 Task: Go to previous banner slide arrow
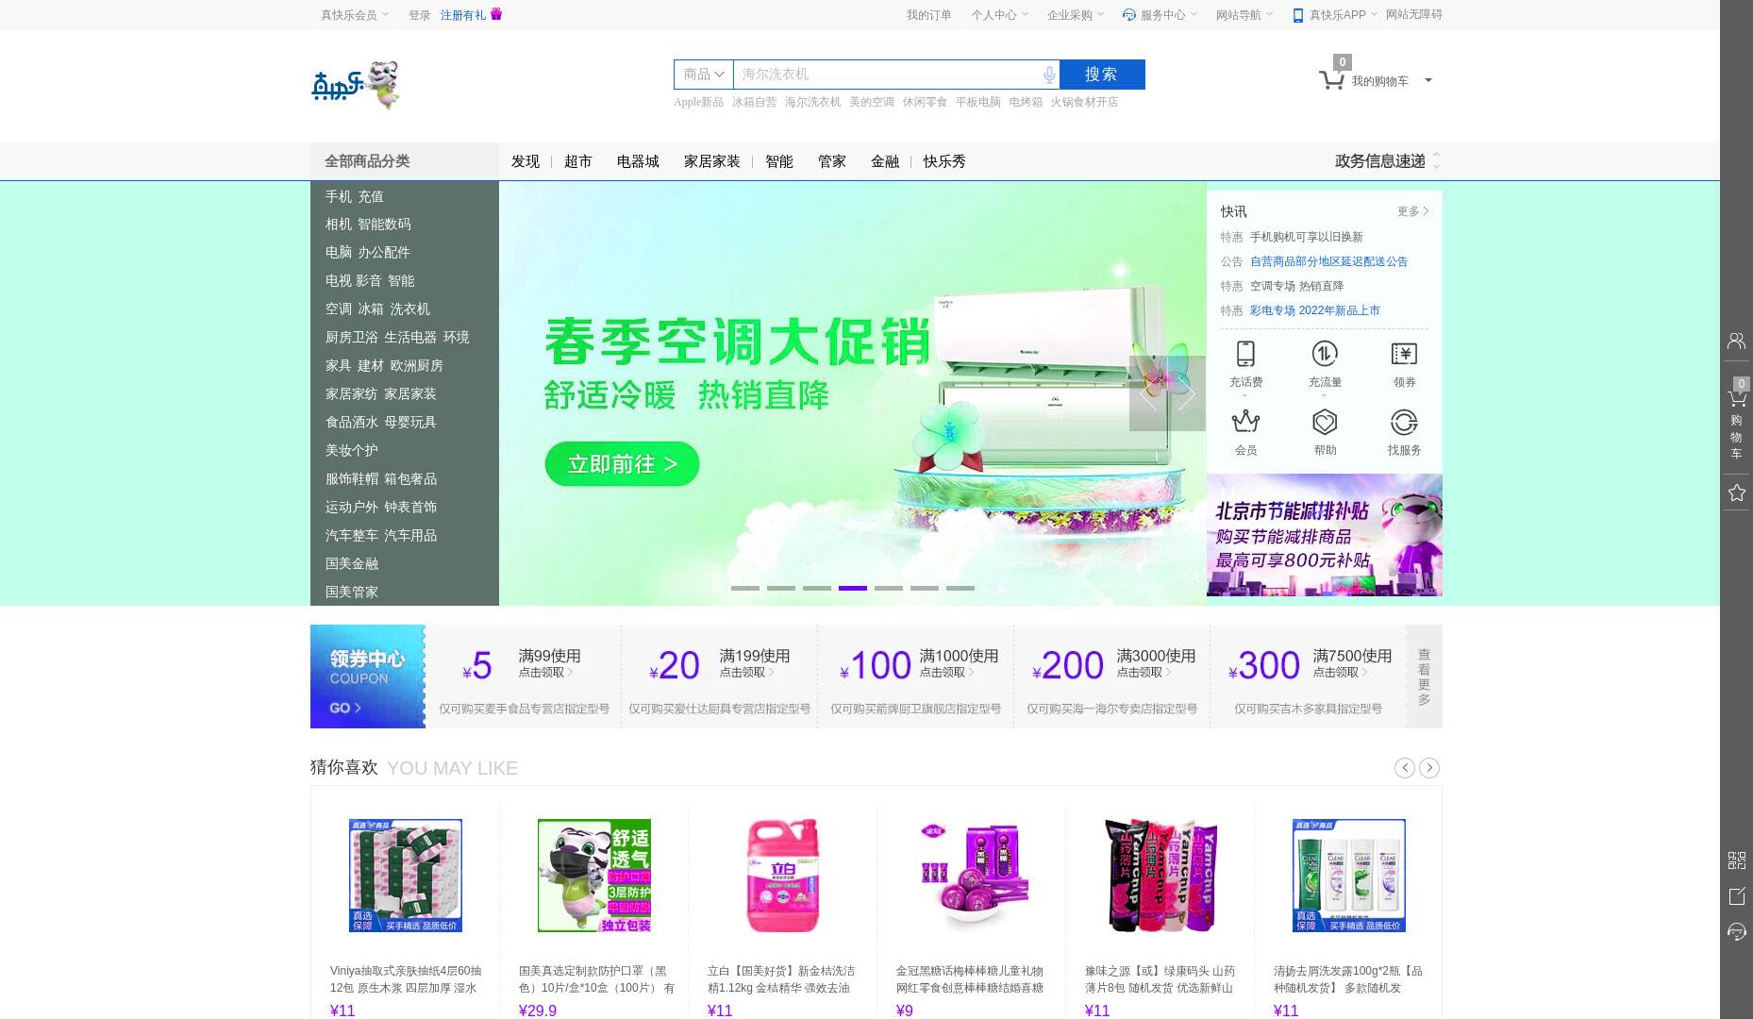pos(1148,393)
